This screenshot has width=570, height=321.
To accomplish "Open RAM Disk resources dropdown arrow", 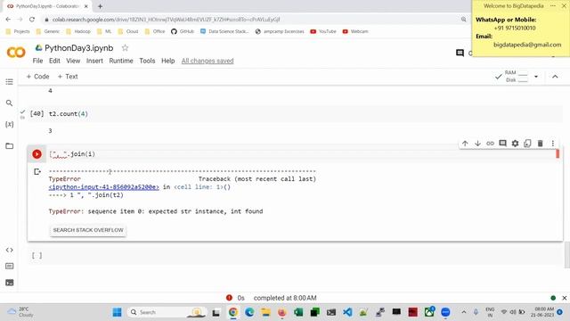I will coord(536,77).
